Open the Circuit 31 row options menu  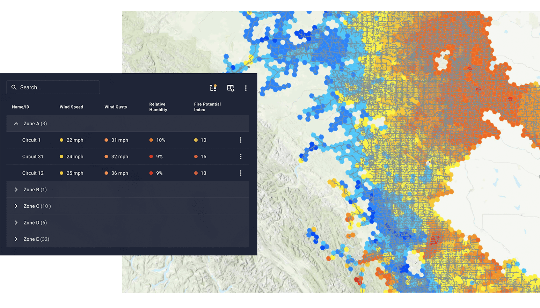241,156
